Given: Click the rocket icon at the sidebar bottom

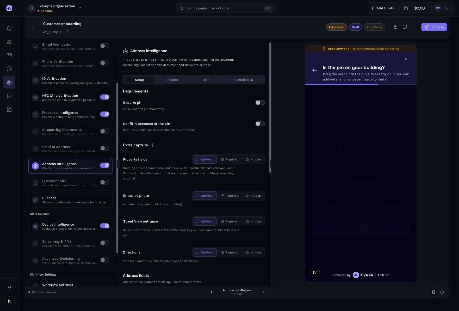Looking at the screenshot, I should pyautogui.click(x=9, y=288).
